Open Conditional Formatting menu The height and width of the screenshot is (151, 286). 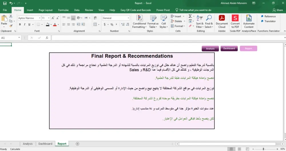click(x=139, y=22)
